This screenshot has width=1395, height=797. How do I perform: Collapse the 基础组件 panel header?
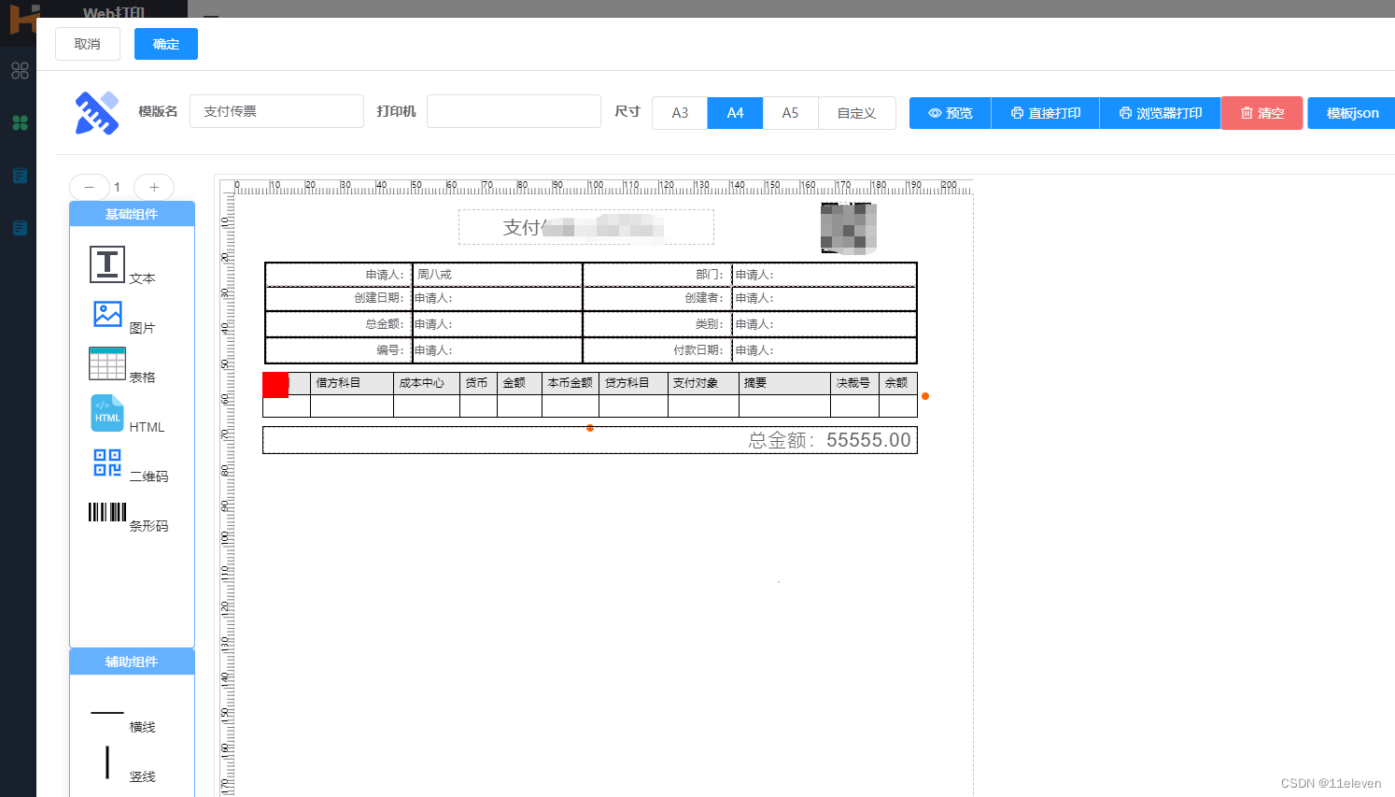tap(132, 214)
